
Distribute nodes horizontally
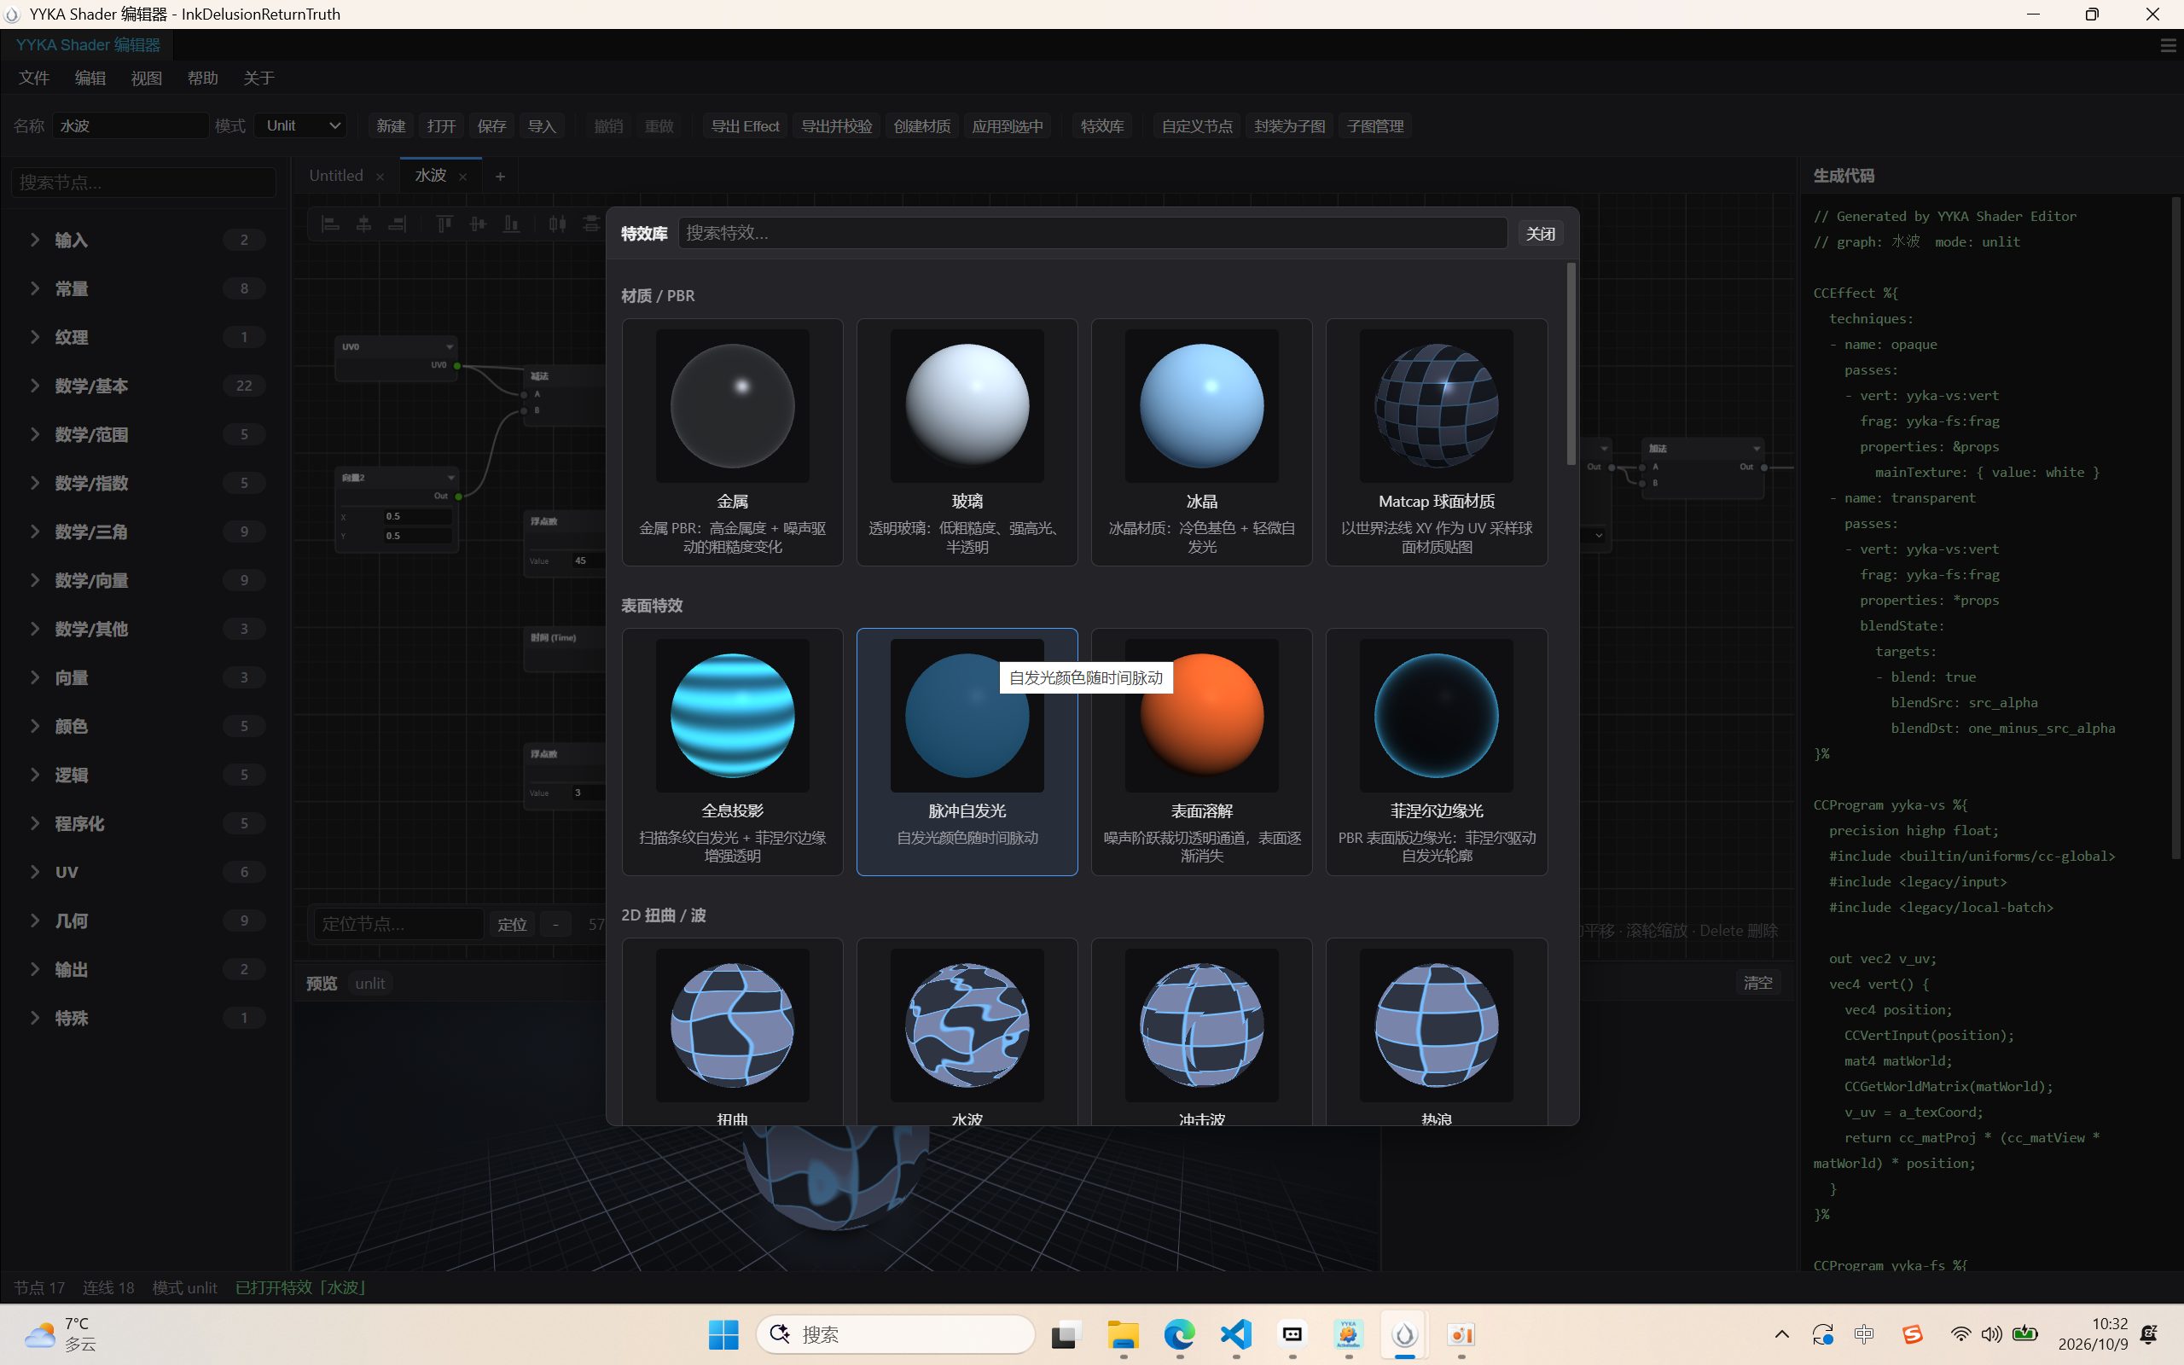[x=558, y=224]
